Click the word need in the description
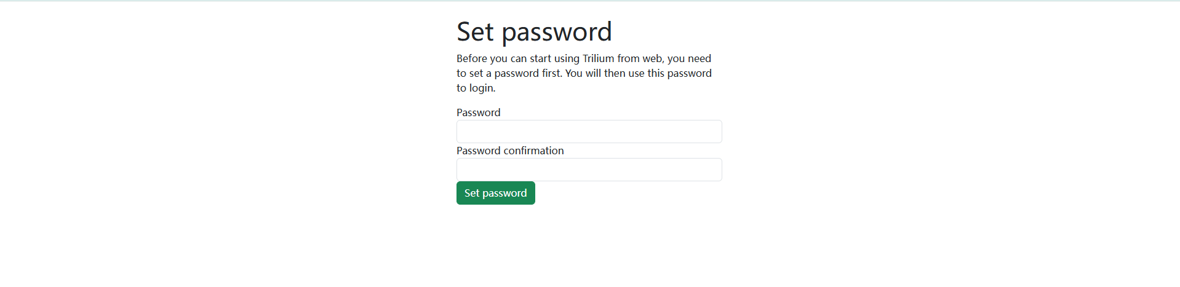The width and height of the screenshot is (1180, 287). point(700,58)
